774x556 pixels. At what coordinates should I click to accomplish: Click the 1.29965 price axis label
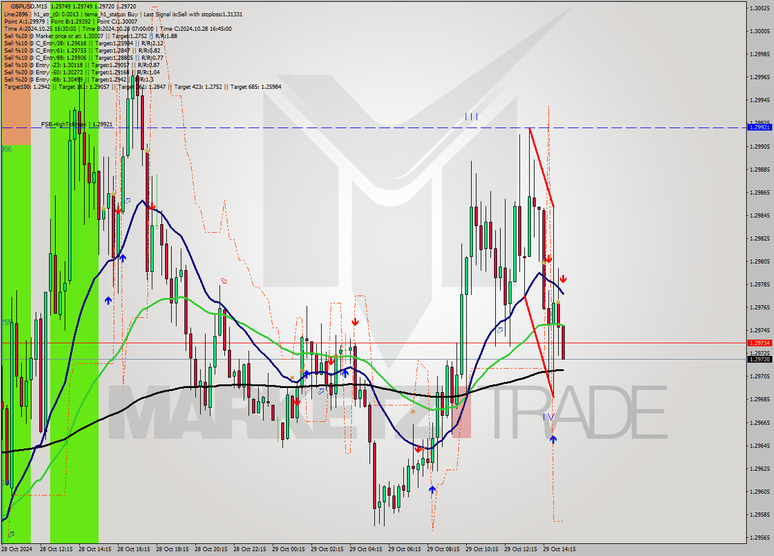tap(759, 77)
